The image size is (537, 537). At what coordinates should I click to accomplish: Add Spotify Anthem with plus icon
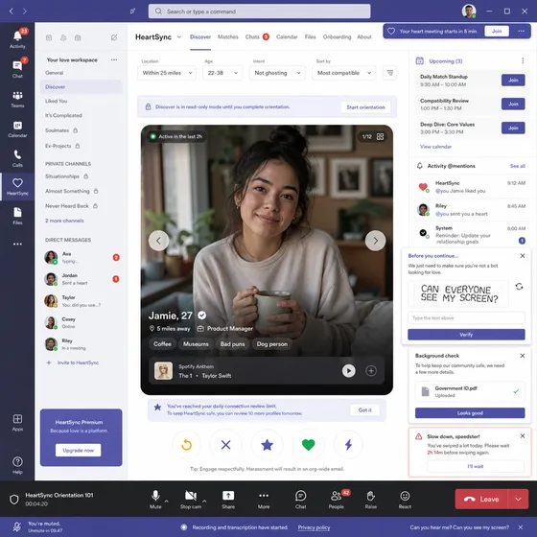pos(371,370)
